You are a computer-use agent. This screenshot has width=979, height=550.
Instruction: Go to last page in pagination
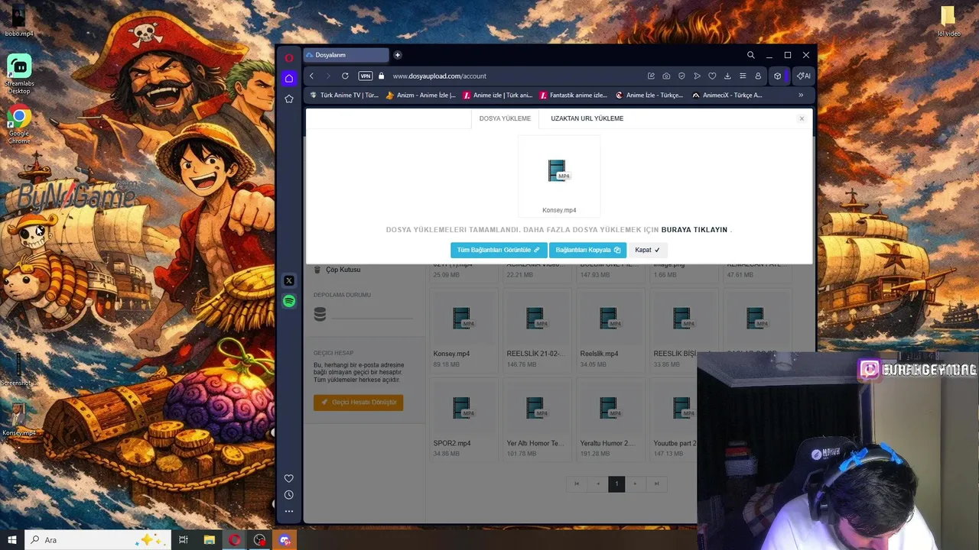click(656, 484)
